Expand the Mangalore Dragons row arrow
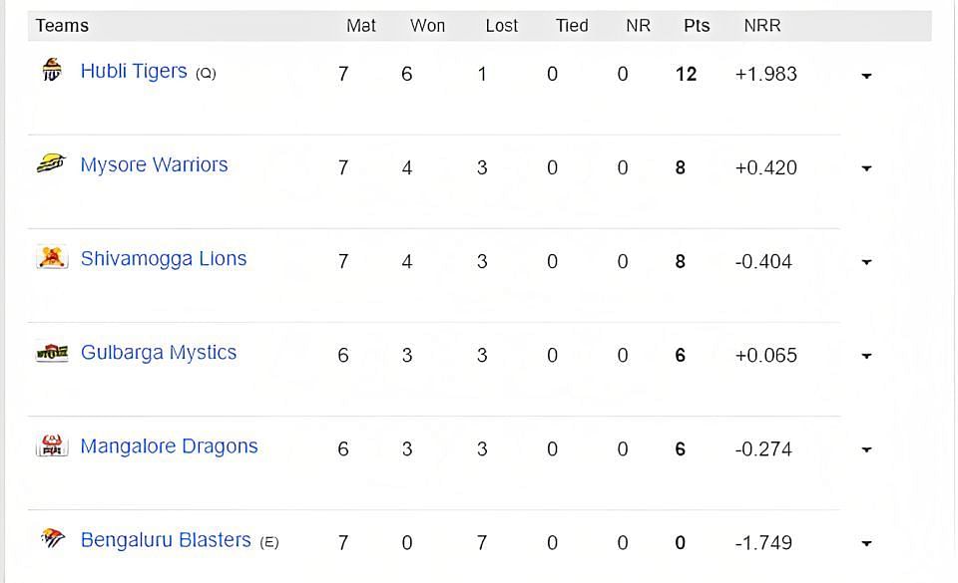Image resolution: width=958 pixels, height=583 pixels. [x=866, y=450]
